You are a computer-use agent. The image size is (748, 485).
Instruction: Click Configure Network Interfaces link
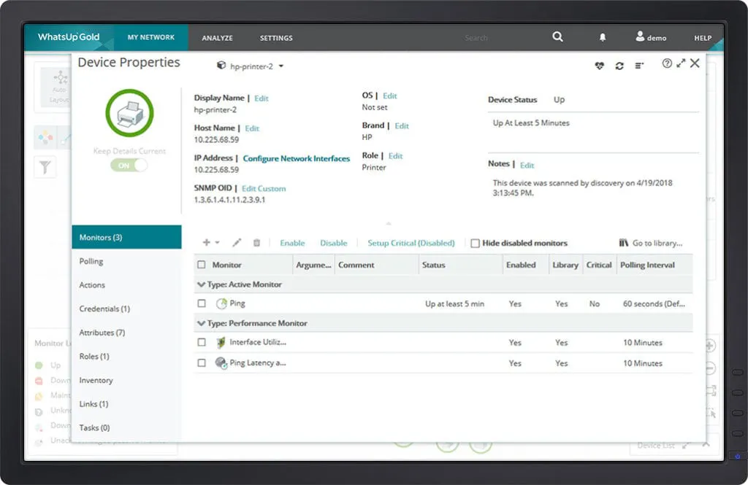pos(297,158)
